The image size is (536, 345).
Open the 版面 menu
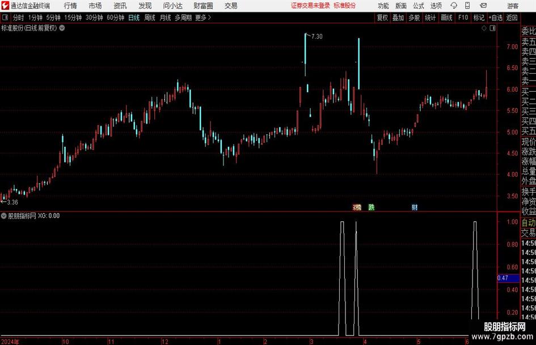tap(401, 6)
